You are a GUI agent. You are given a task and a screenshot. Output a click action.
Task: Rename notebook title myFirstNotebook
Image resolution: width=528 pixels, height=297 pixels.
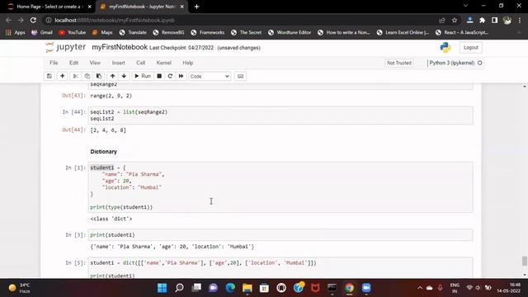(120, 47)
